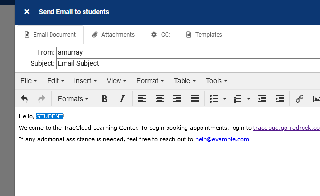Open the Formats dropdown

coord(73,99)
